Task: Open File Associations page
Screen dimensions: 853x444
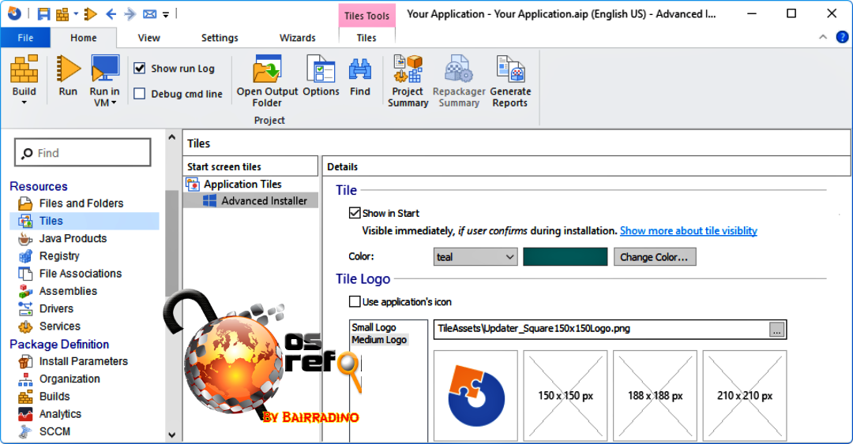Action: pyautogui.click(x=81, y=274)
